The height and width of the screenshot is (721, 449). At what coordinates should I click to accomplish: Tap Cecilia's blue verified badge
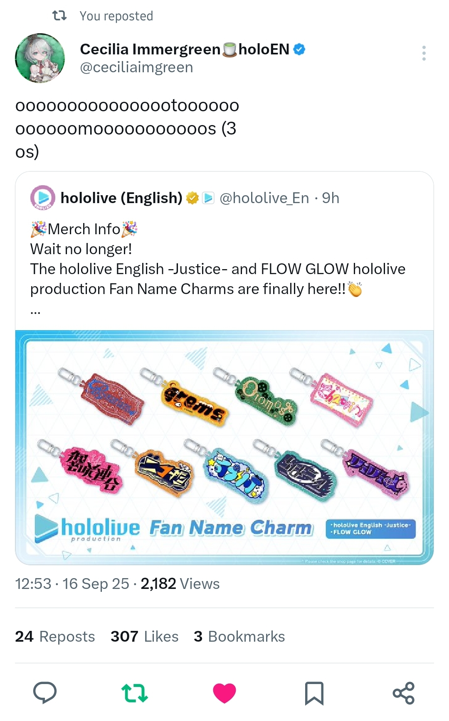pyautogui.click(x=299, y=49)
